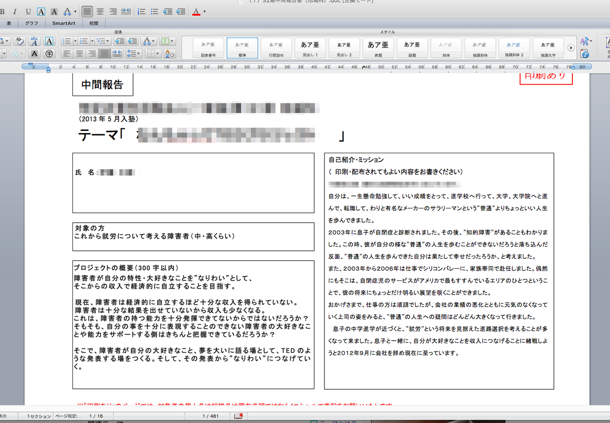Open the manage styles icon below AA
This screenshot has height=423, width=610.
click(585, 54)
